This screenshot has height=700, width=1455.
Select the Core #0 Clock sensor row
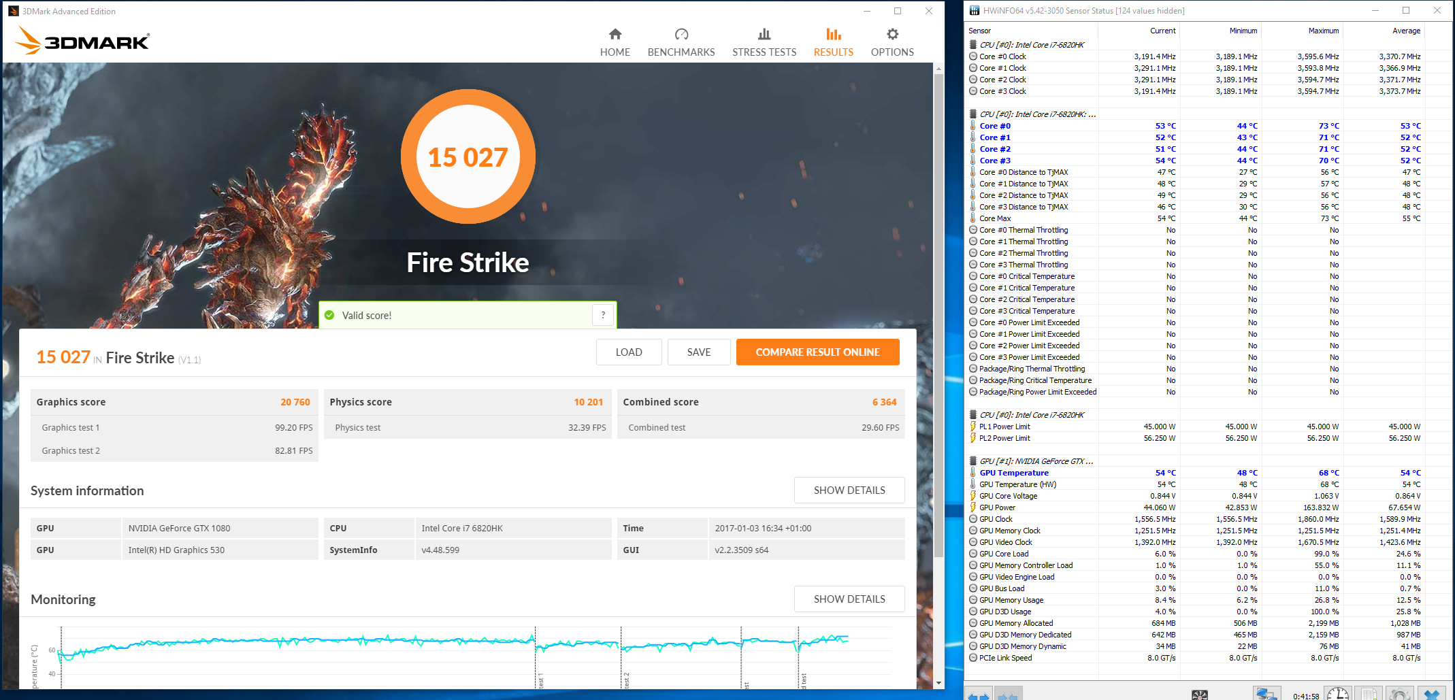[1195, 56]
